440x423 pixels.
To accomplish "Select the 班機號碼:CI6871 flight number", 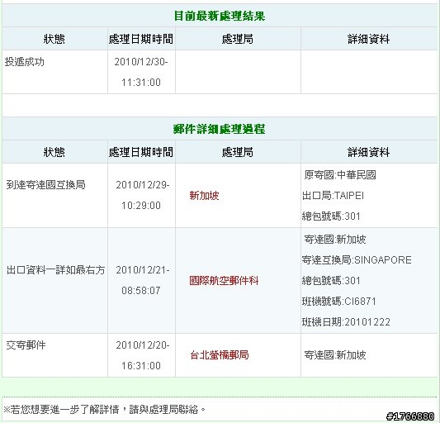I will (x=339, y=301).
